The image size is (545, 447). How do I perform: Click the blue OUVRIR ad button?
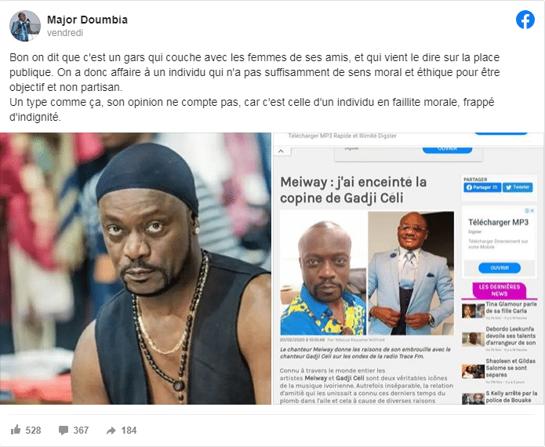[500, 268]
